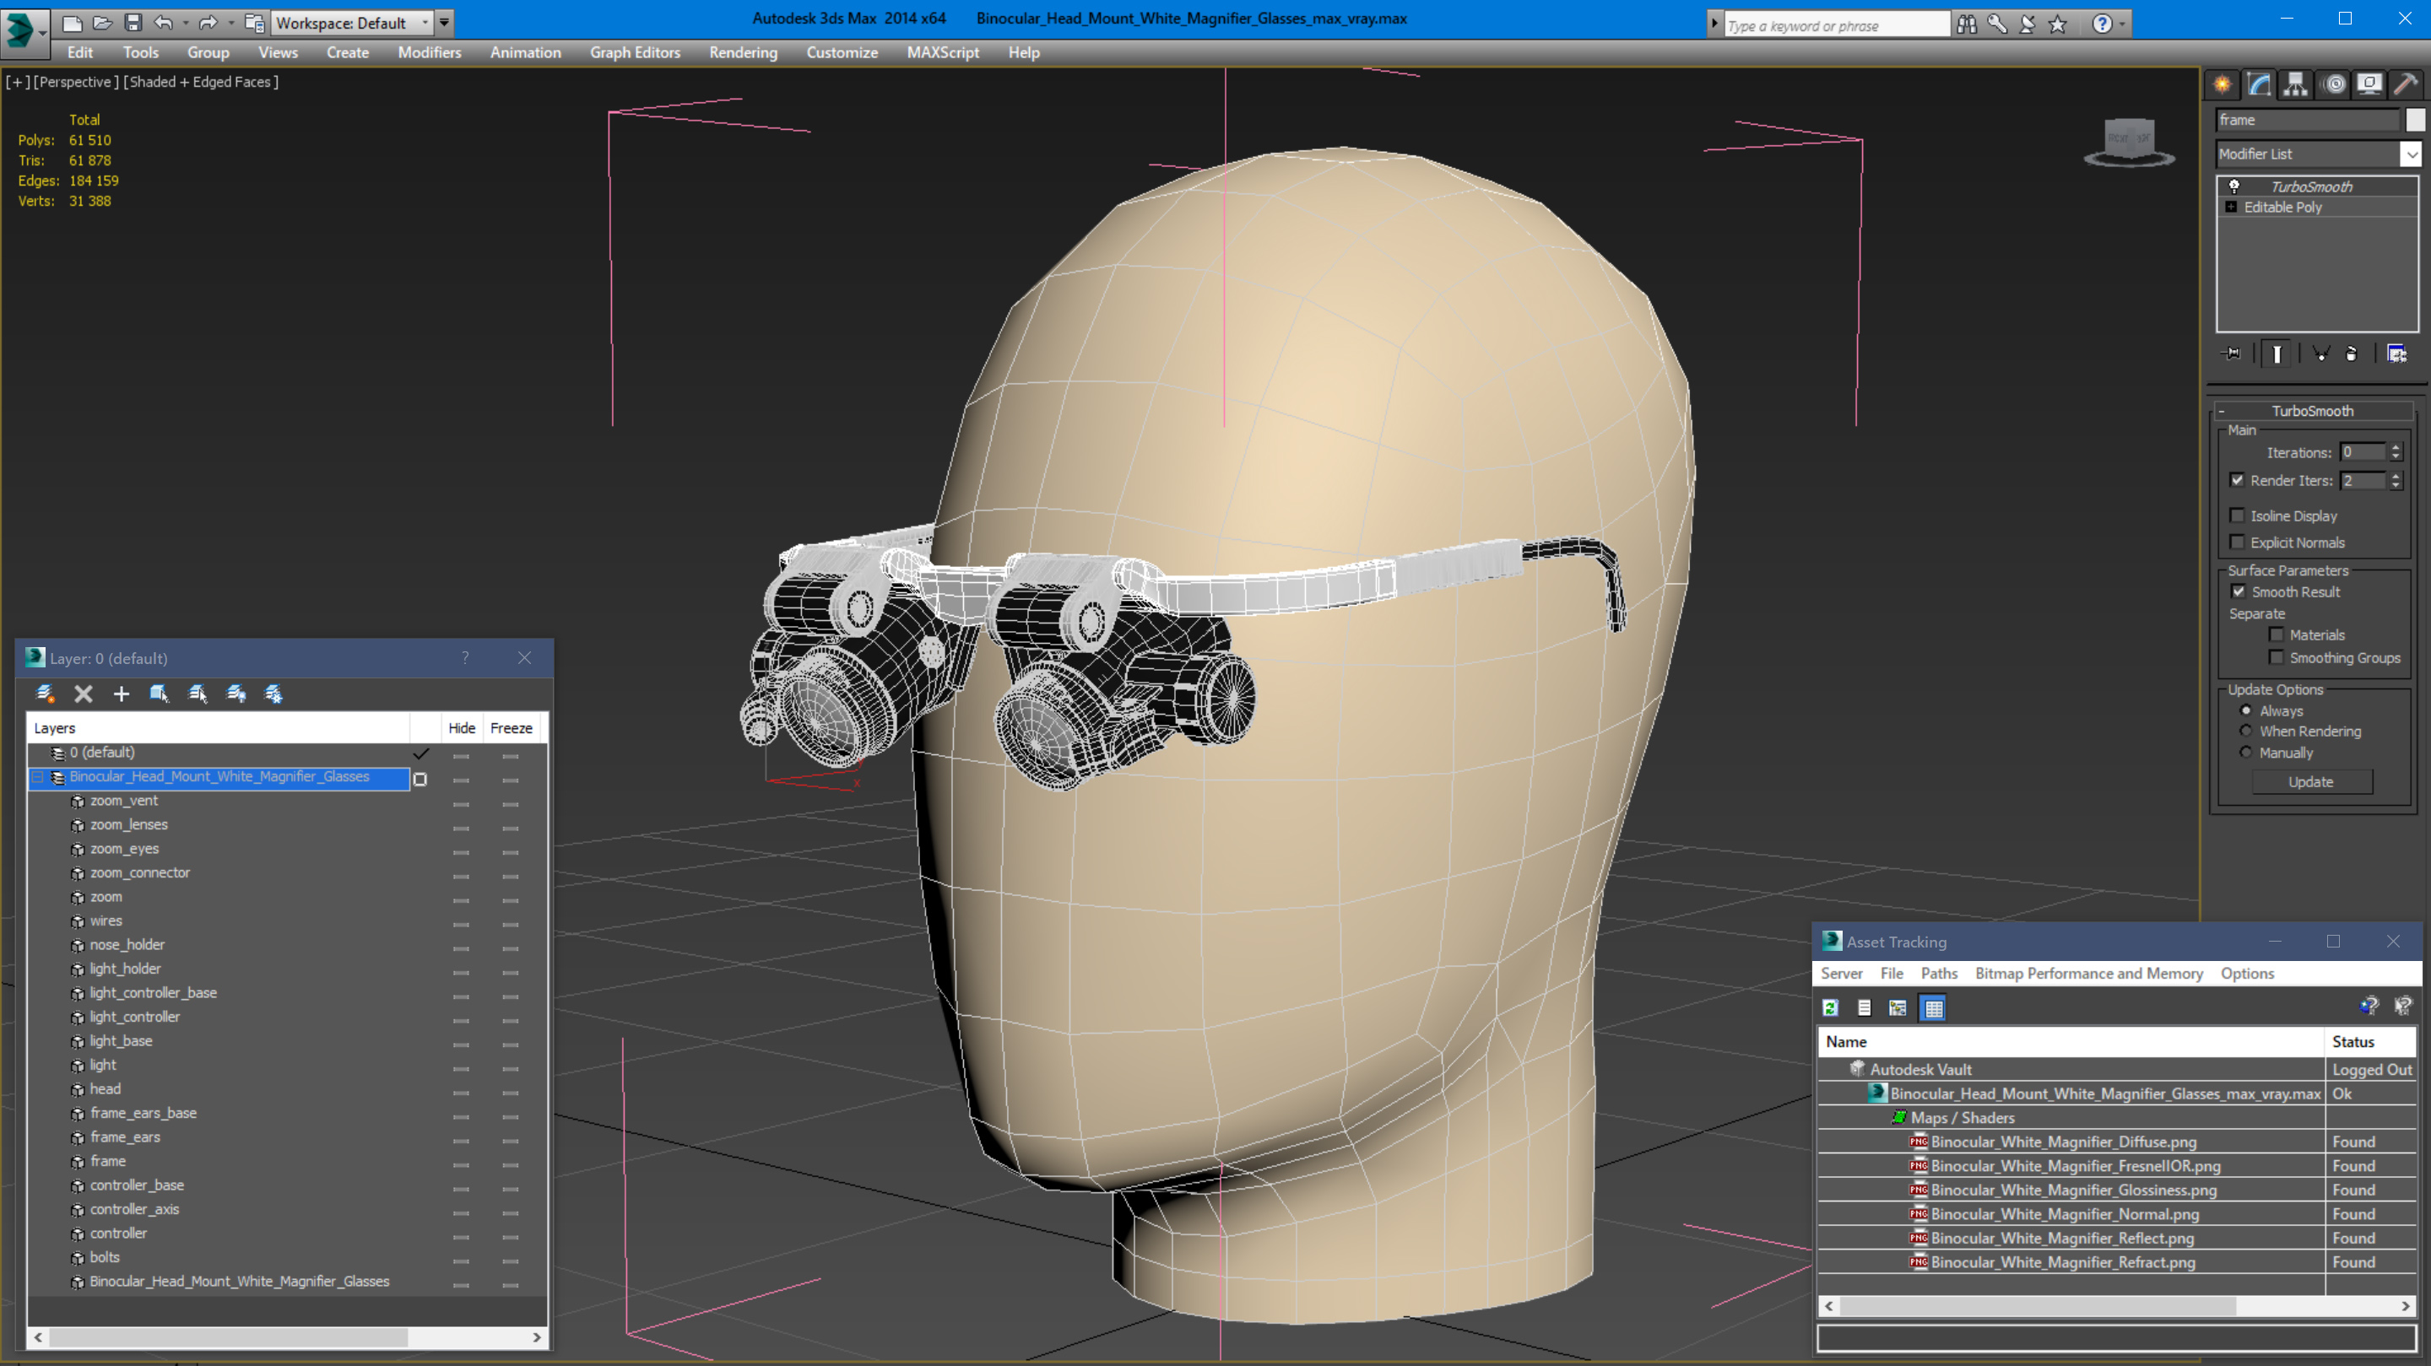
Task: Open the Utilities hammer panel tab icon
Action: [2406, 85]
